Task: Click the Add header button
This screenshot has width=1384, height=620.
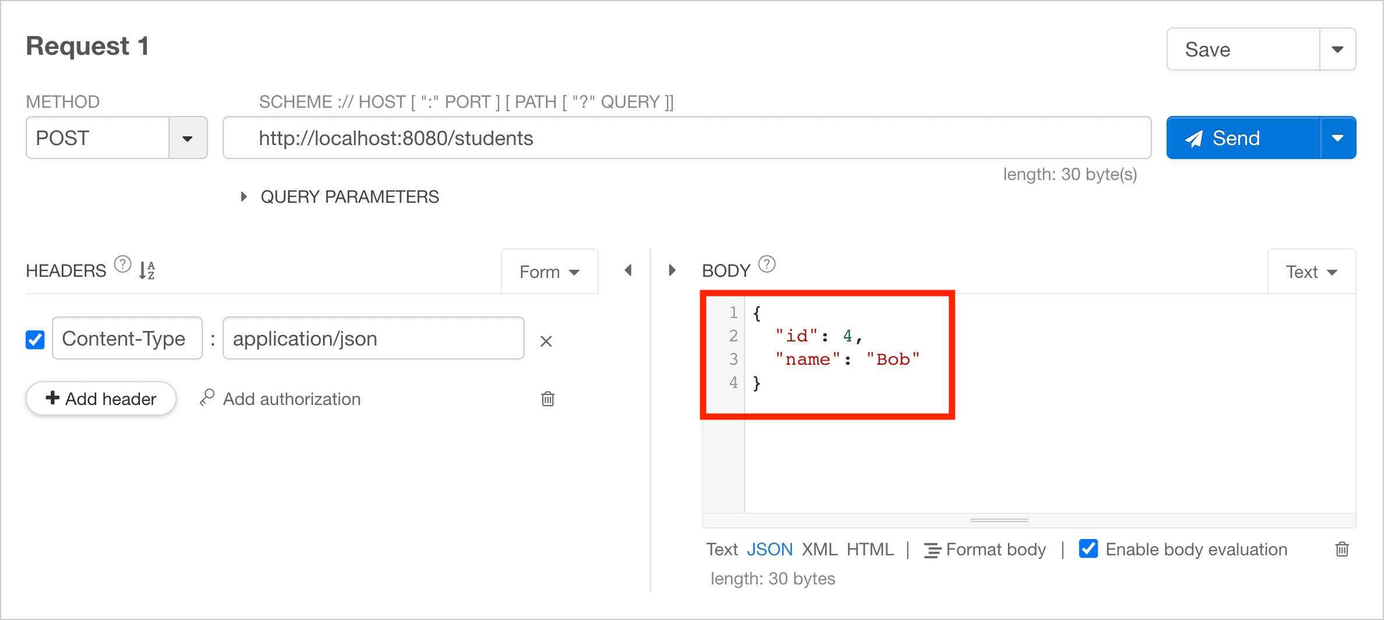Action: [101, 399]
